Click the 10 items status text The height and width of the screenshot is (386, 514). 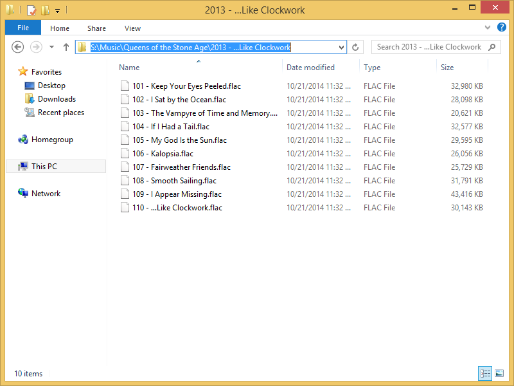28,374
